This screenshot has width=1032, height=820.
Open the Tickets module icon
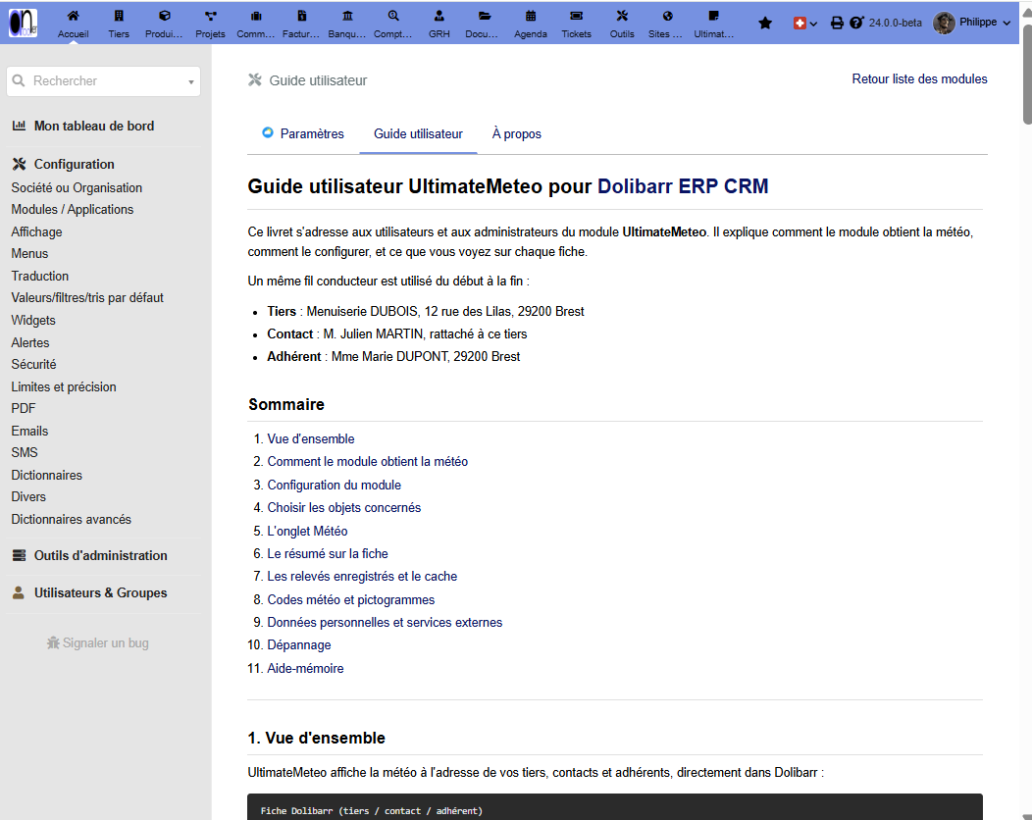(x=576, y=16)
